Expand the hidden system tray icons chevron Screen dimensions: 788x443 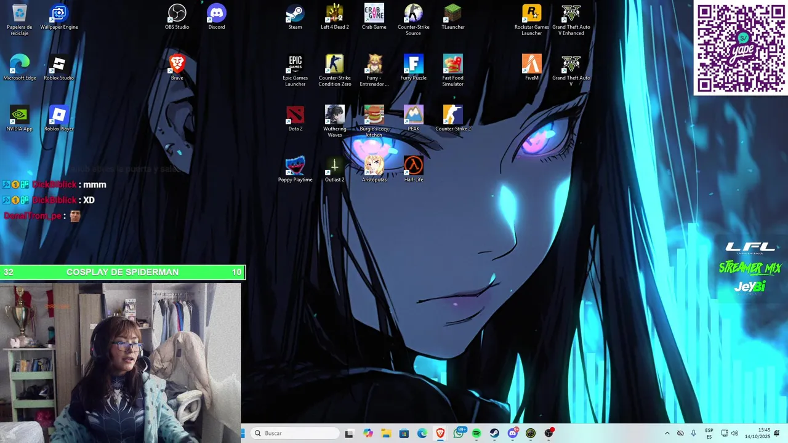point(667,433)
